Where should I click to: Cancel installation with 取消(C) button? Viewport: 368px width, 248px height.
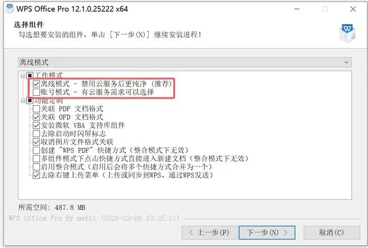tap(332, 232)
